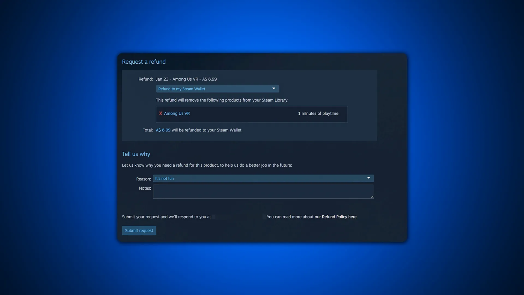
Task: Click inside the Notes text field
Action: pyautogui.click(x=263, y=191)
